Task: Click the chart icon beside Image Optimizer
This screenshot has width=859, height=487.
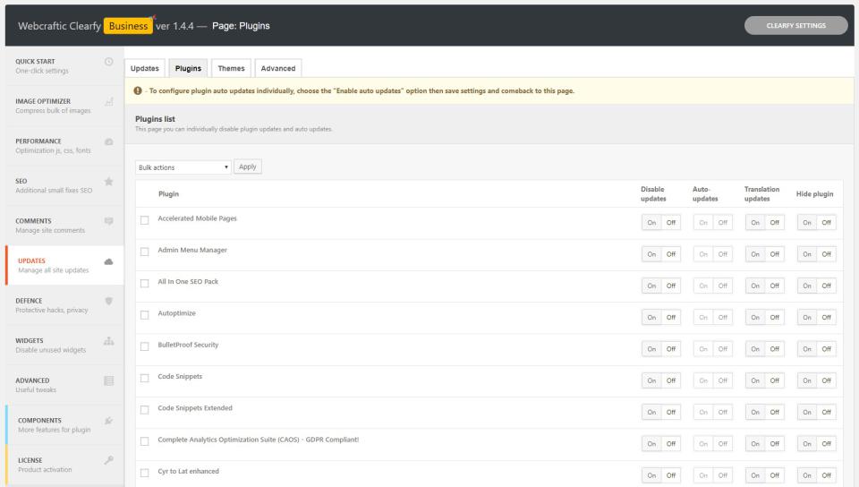Action: (x=108, y=101)
